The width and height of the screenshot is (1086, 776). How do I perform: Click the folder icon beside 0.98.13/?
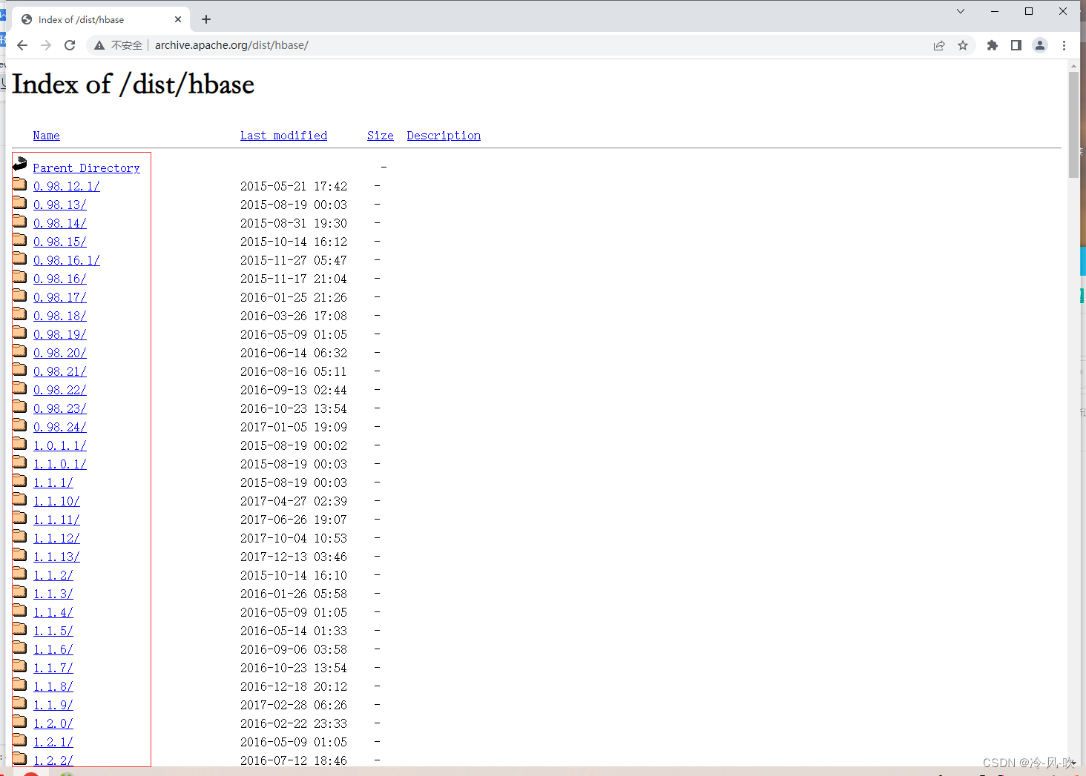(19, 202)
